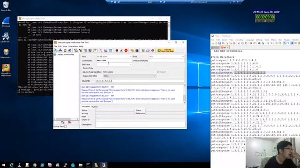Click the MIB tree horizontal scrollbar

pyautogui.click(x=66, y=119)
